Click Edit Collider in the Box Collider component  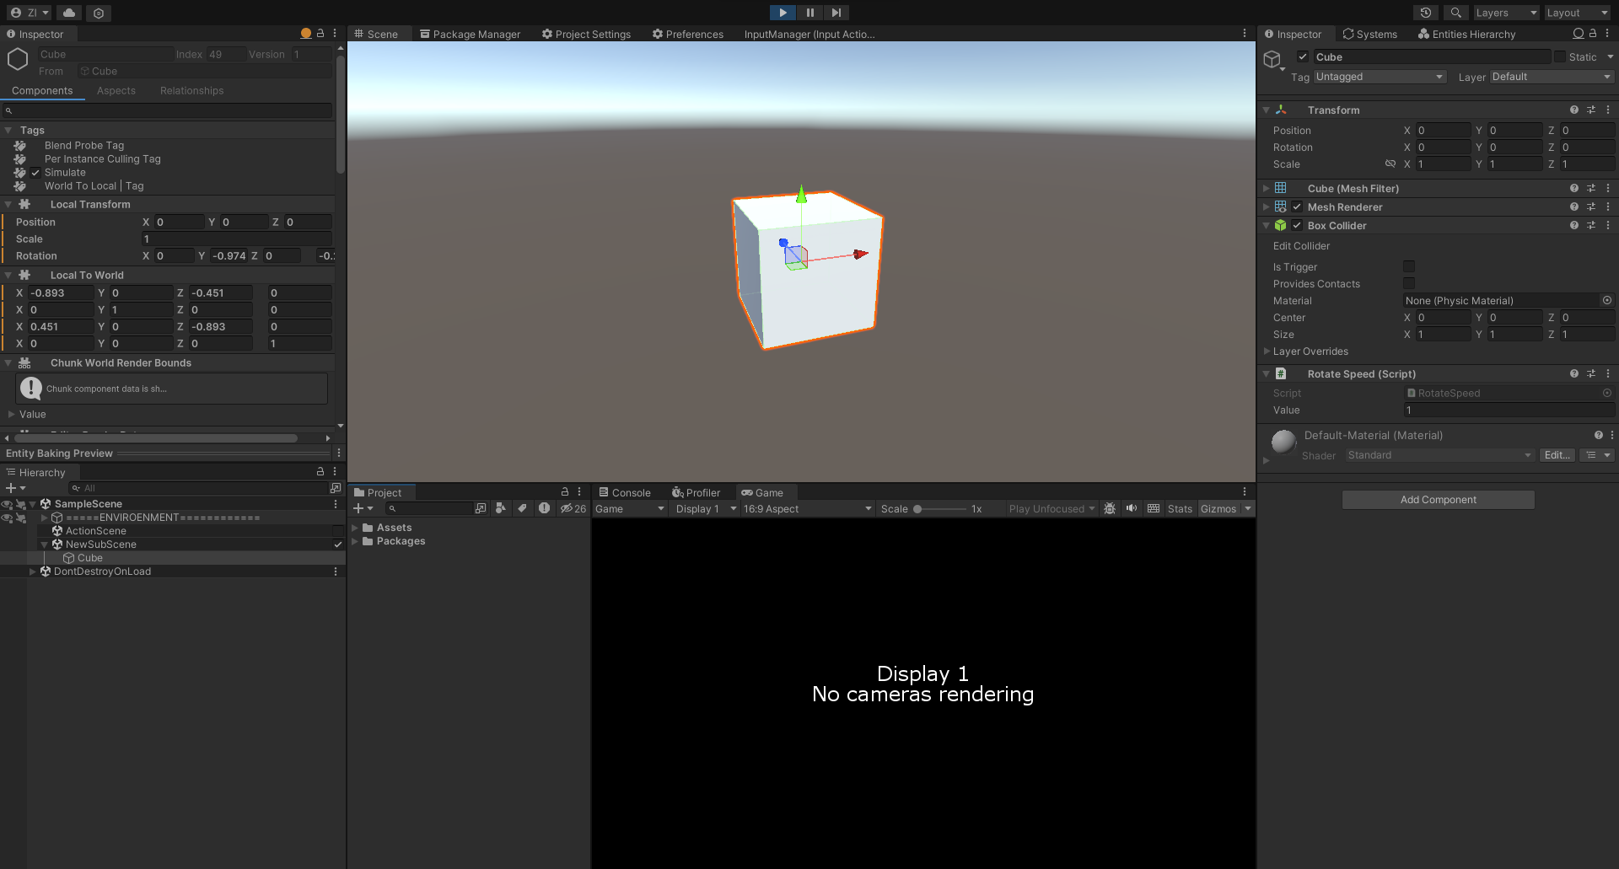[x=1301, y=246]
